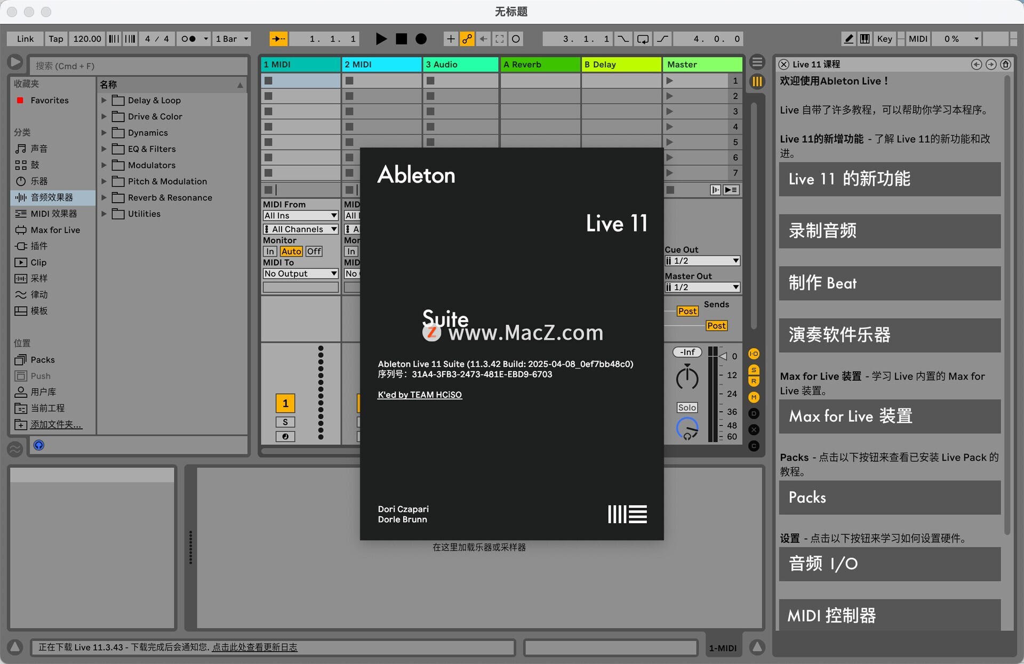1024x664 pixels.
Task: Click the search field in browser
Action: tap(139, 66)
